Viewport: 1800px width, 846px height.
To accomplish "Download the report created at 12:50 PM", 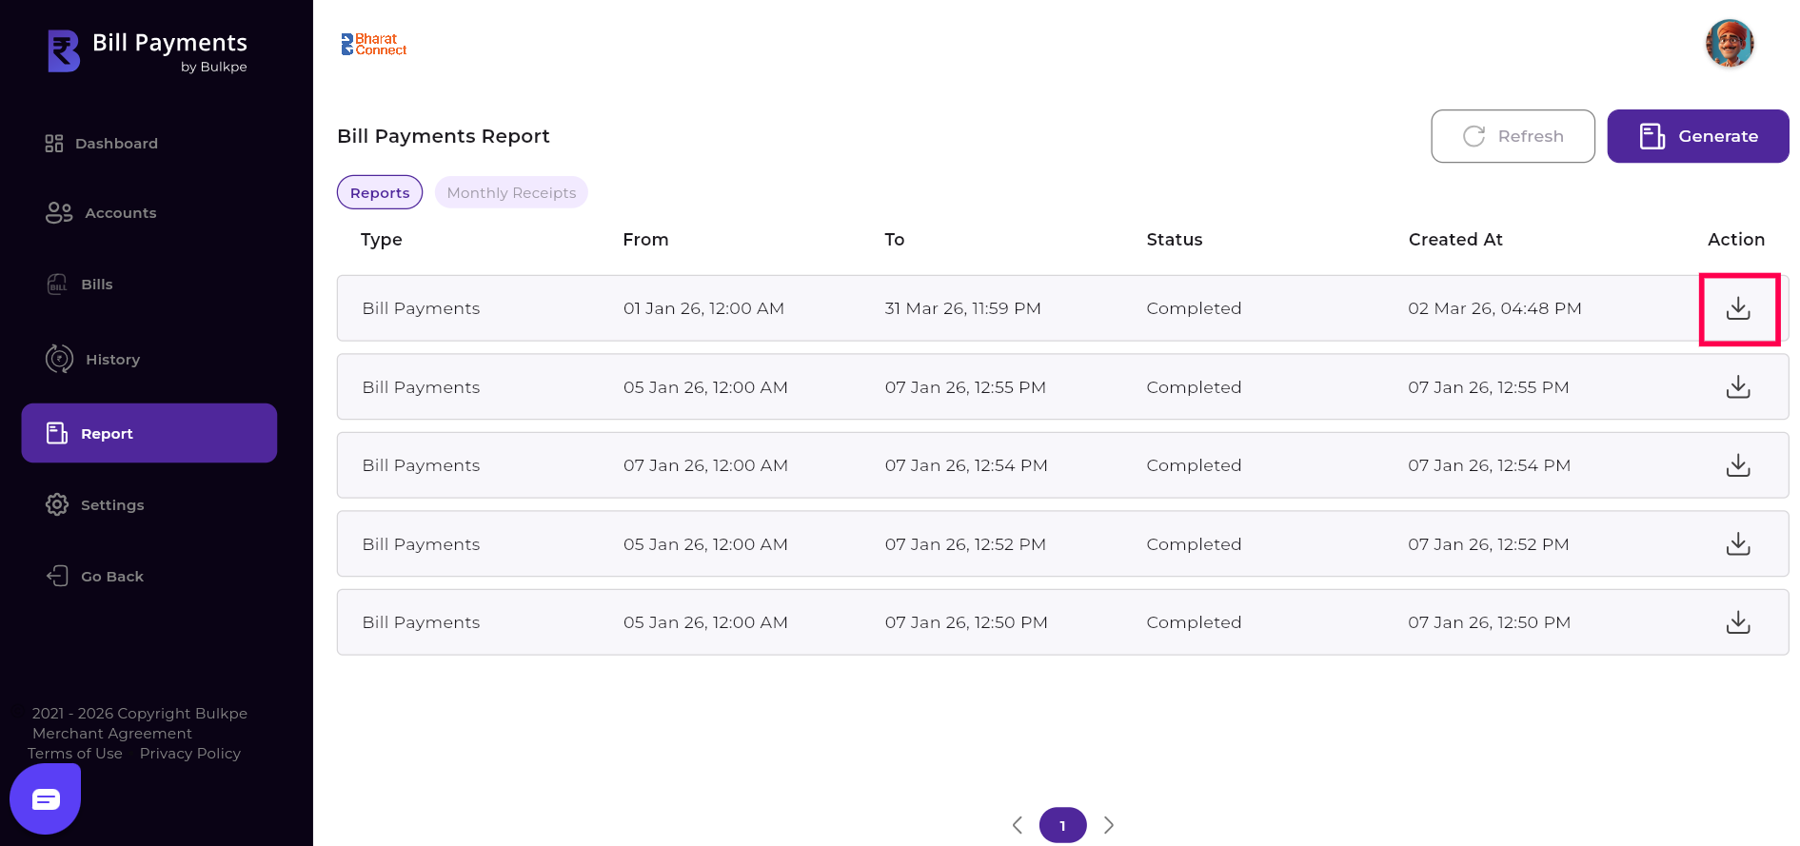I will [x=1737, y=622].
